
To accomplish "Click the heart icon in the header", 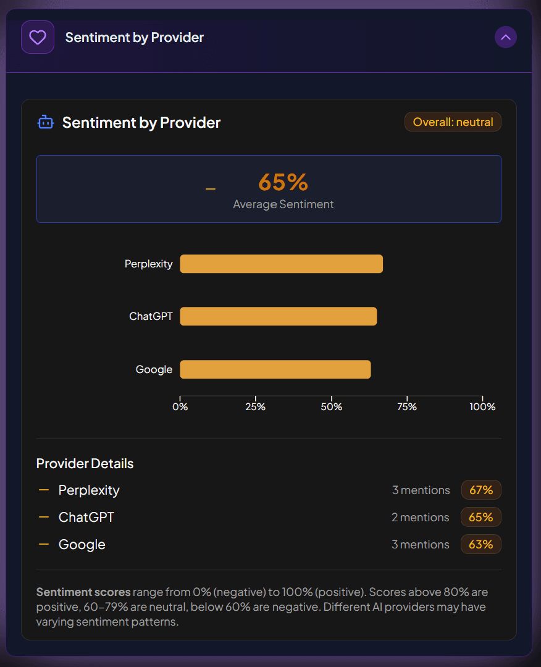I will [38, 38].
